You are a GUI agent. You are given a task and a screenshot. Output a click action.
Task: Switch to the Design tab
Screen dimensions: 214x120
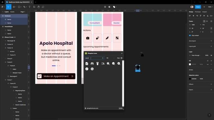(x=191, y=12)
